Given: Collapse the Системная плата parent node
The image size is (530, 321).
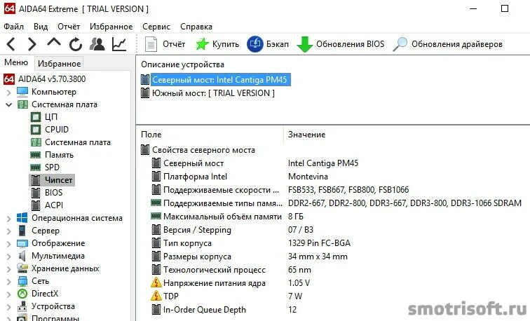Looking at the screenshot, I should 9,104.
